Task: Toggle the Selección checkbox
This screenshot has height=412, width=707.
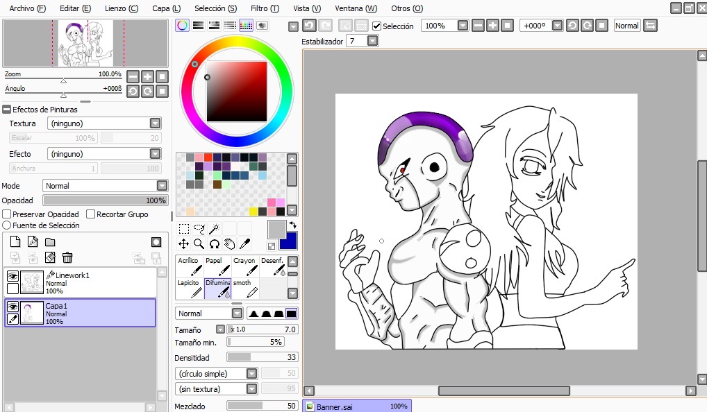Action: coord(377,26)
